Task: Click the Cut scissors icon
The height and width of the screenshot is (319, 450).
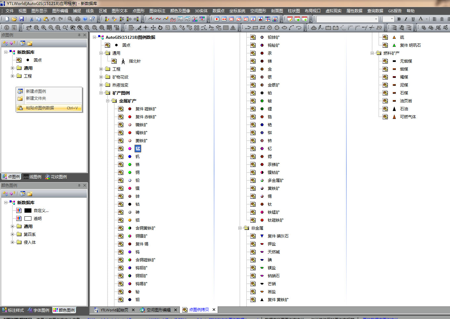Action: tap(31, 19)
